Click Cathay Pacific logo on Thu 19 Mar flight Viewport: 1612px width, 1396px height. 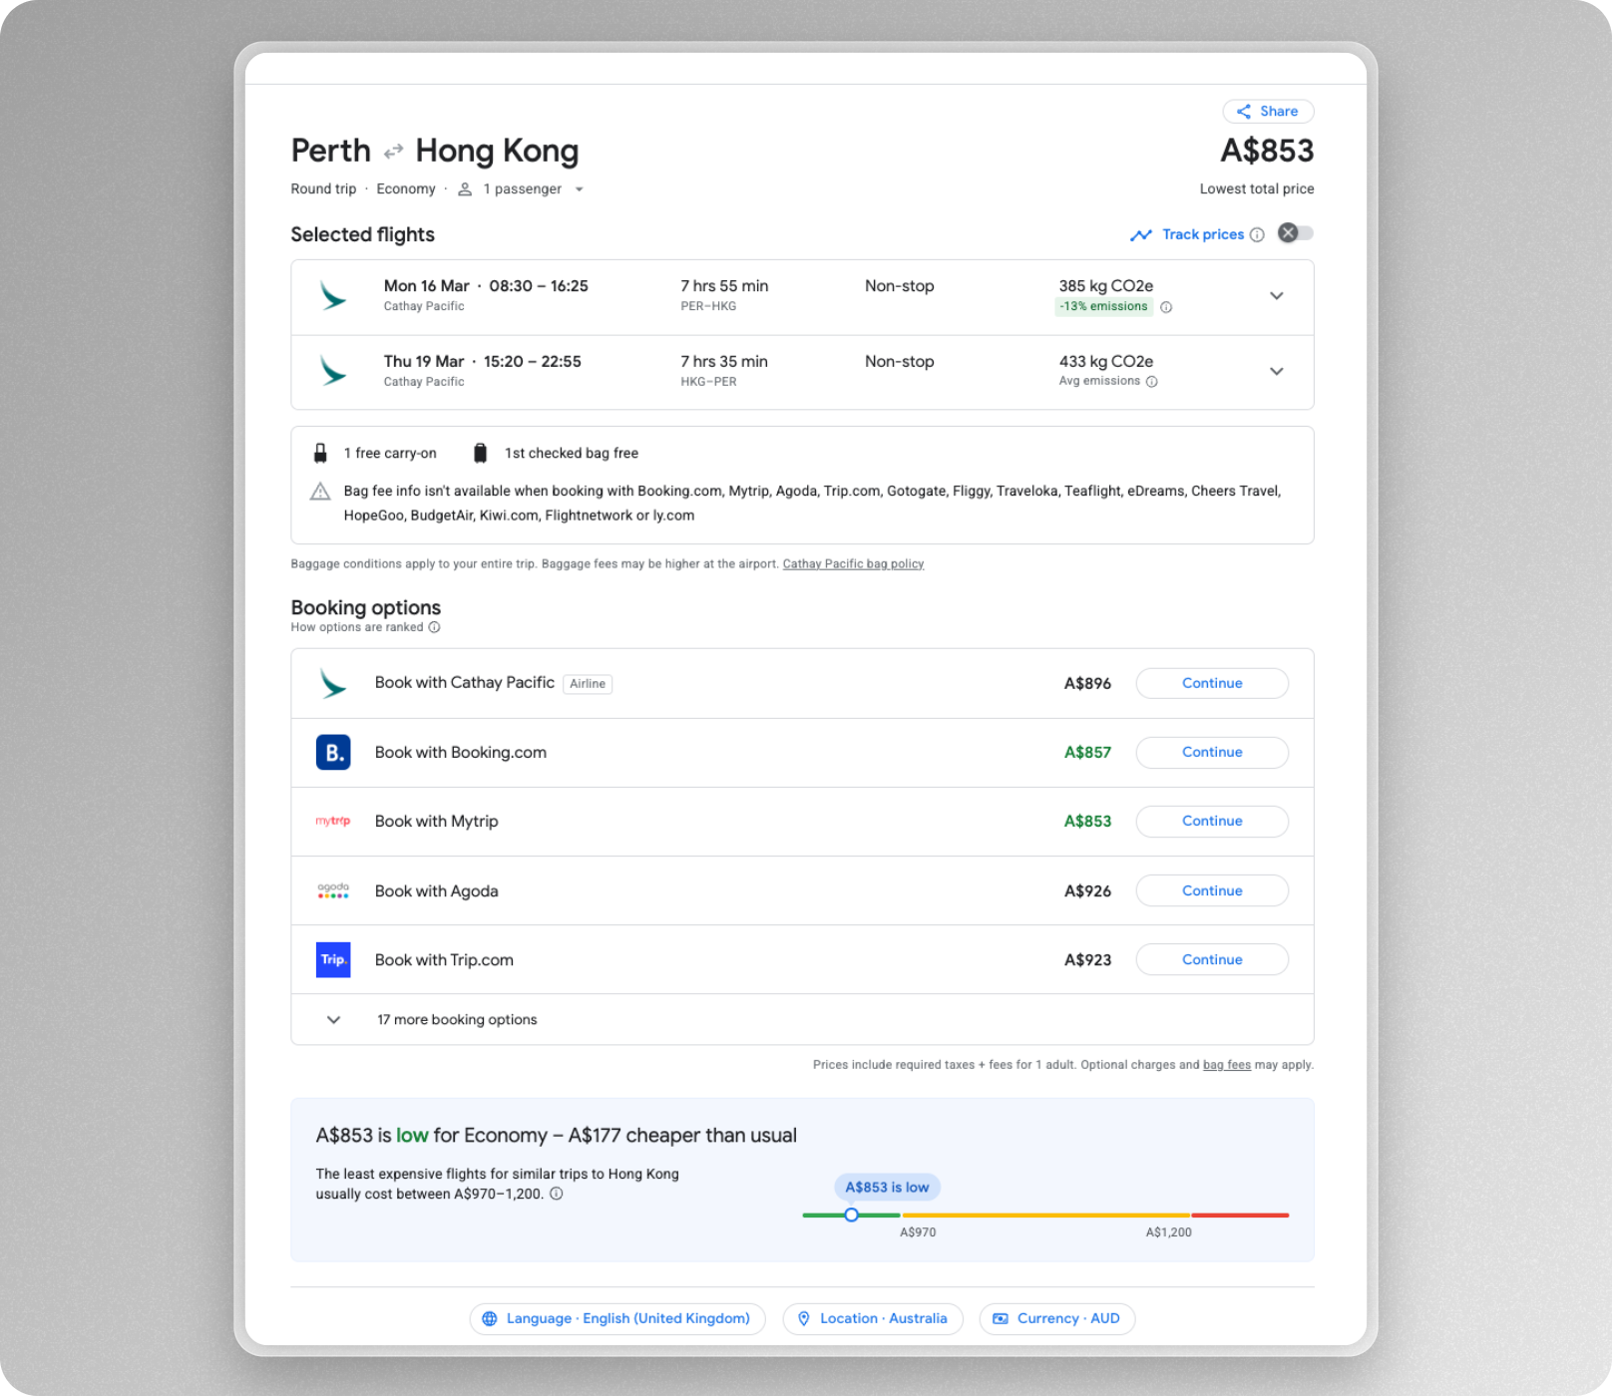332,371
